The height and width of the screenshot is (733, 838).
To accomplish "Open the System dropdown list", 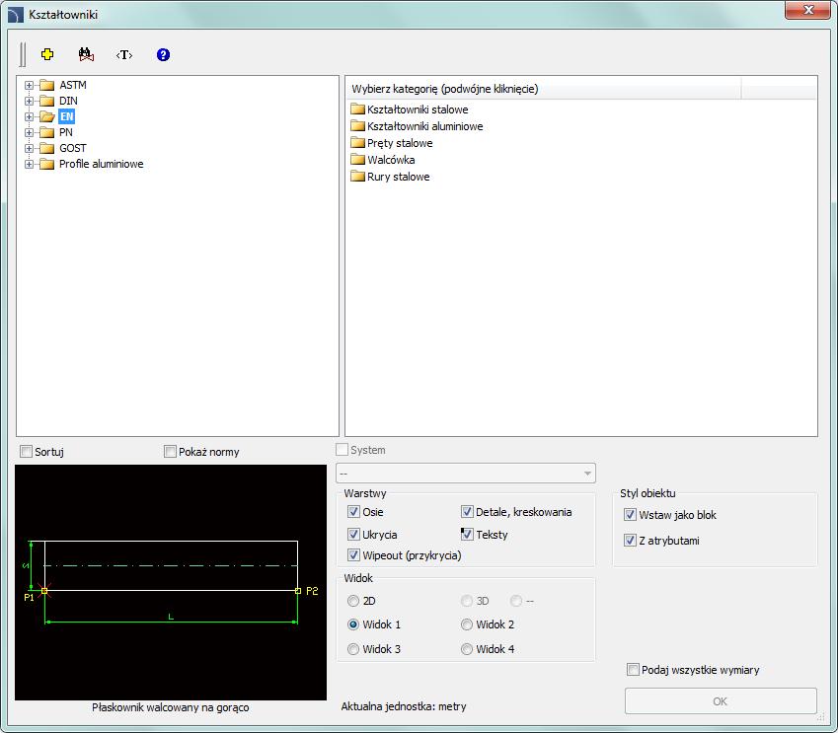I will point(466,474).
